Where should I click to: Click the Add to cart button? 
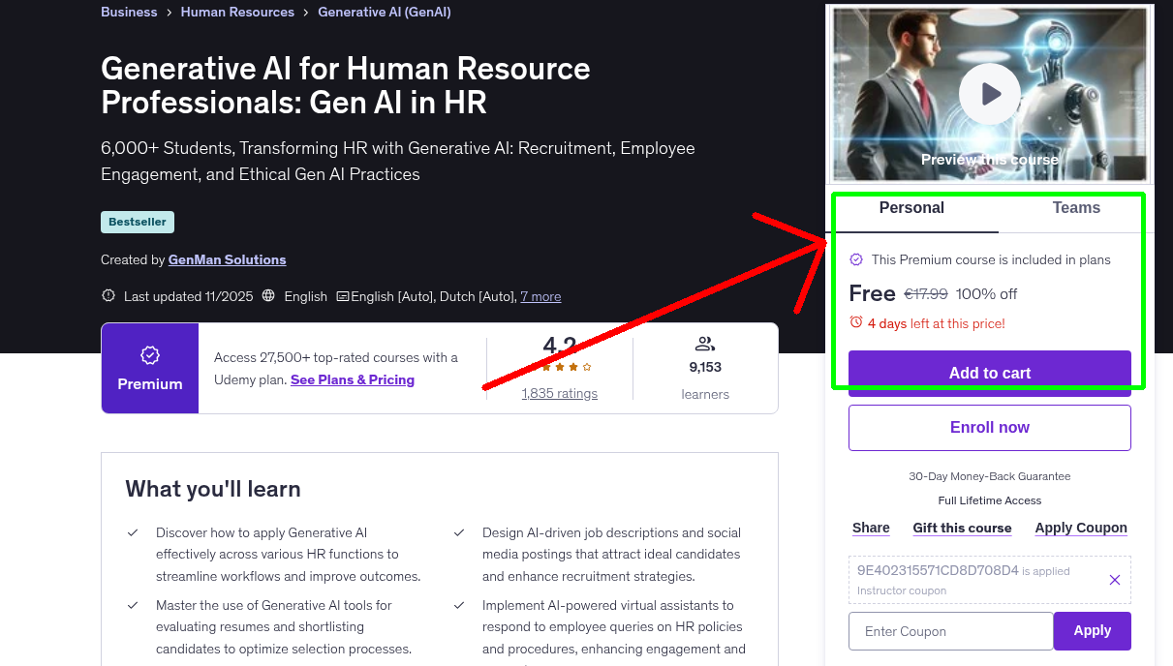coord(989,373)
